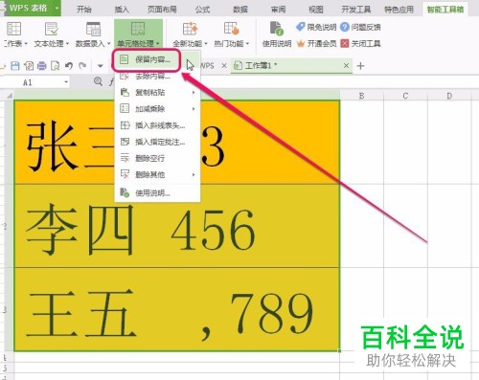Switch to the 开发工具 ribbon tab
479x380 pixels.
[355, 10]
